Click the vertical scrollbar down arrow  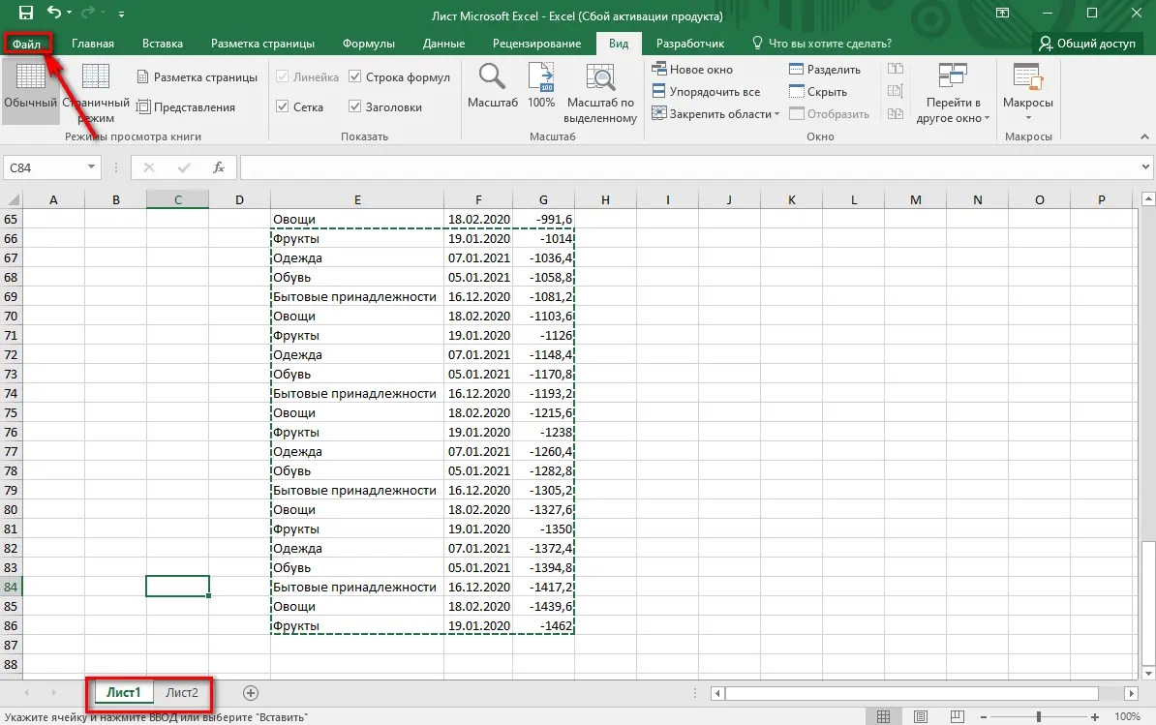coord(1147,674)
